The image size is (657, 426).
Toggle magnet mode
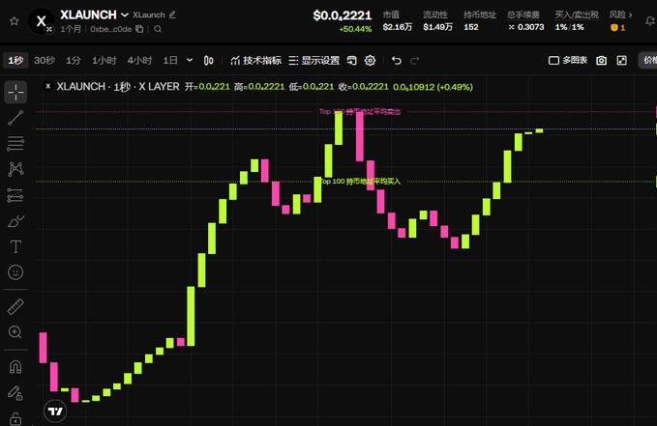15,367
